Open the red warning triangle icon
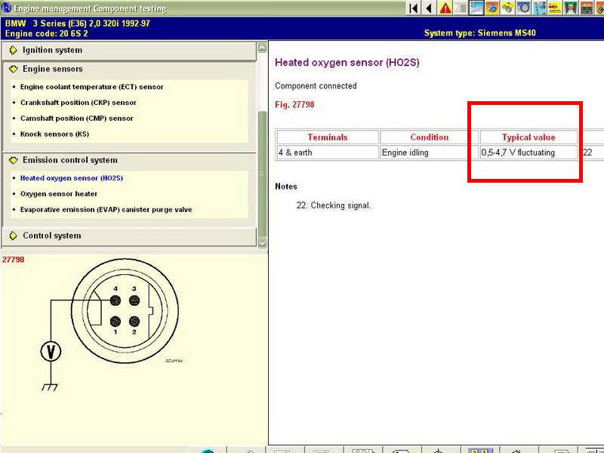 (445, 8)
